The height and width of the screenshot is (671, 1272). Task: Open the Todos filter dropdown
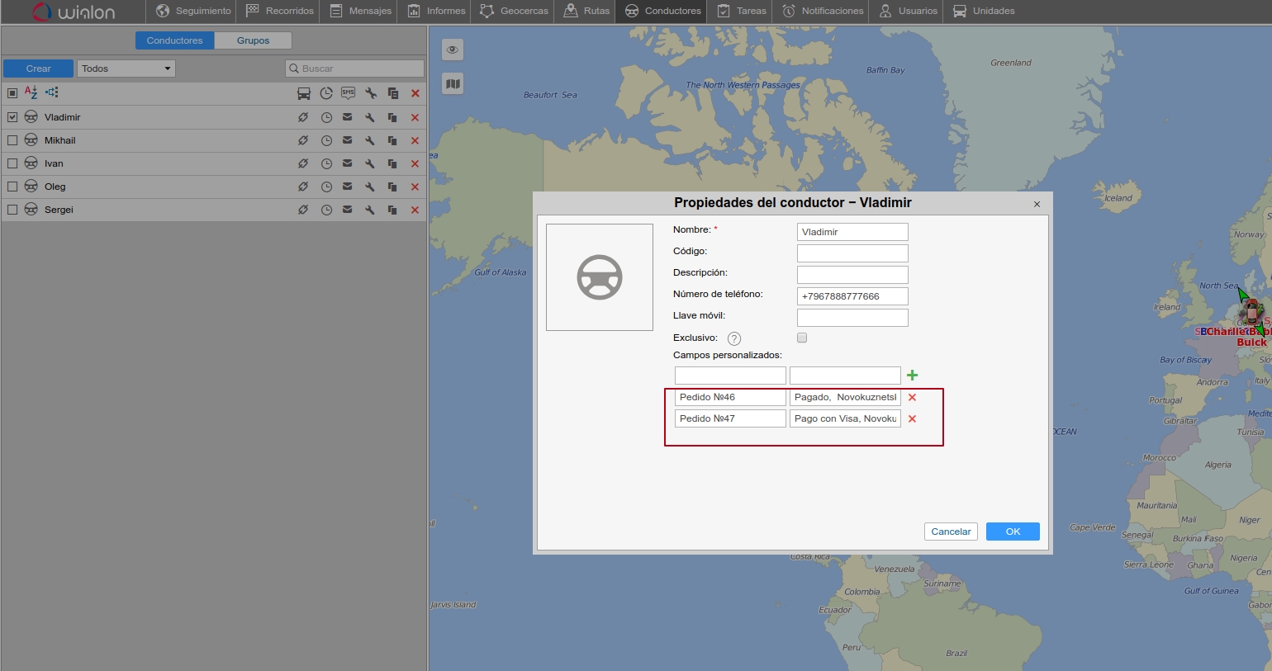pos(126,69)
